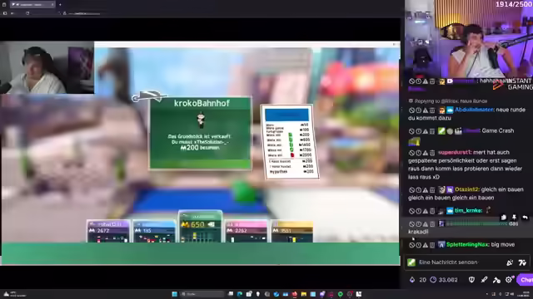Ban user tim_krnke in chat

pyautogui.click(x=411, y=211)
